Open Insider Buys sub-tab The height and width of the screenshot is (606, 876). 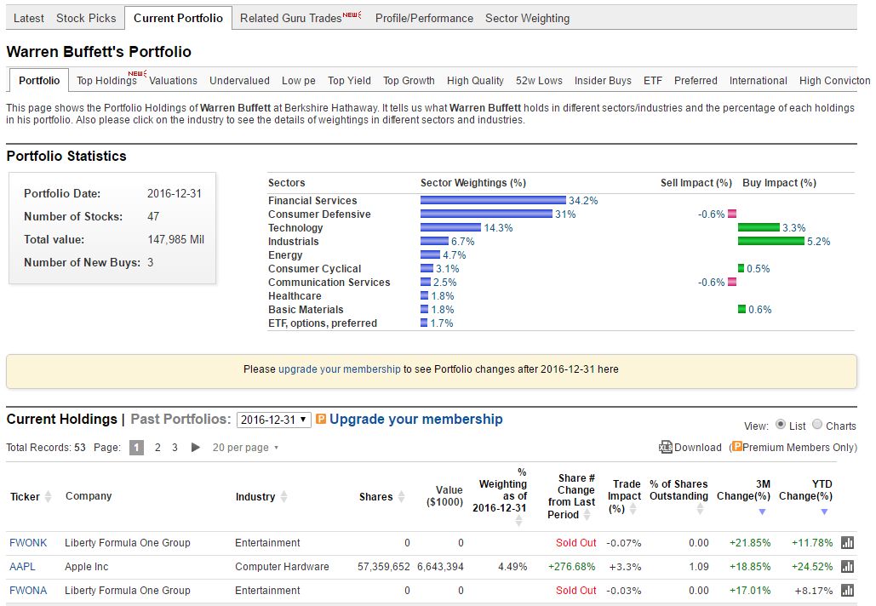tap(603, 80)
